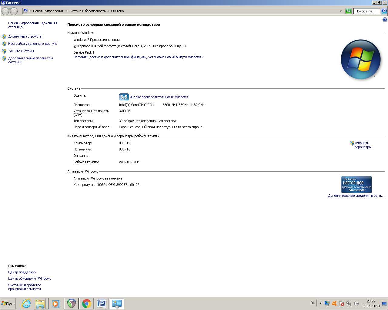Image resolution: width=388 pixels, height=310 pixels.
Task: Click shield icon beside Защита системы
Action: click(4, 51)
